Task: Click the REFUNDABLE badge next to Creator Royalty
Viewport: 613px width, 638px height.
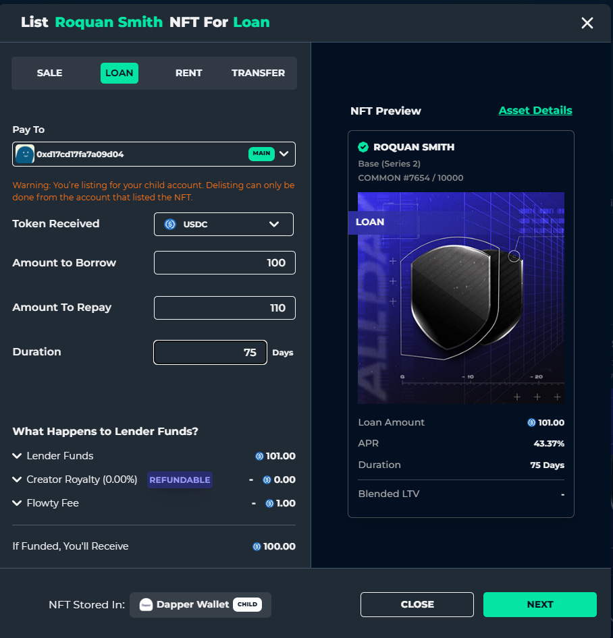Action: coord(180,480)
